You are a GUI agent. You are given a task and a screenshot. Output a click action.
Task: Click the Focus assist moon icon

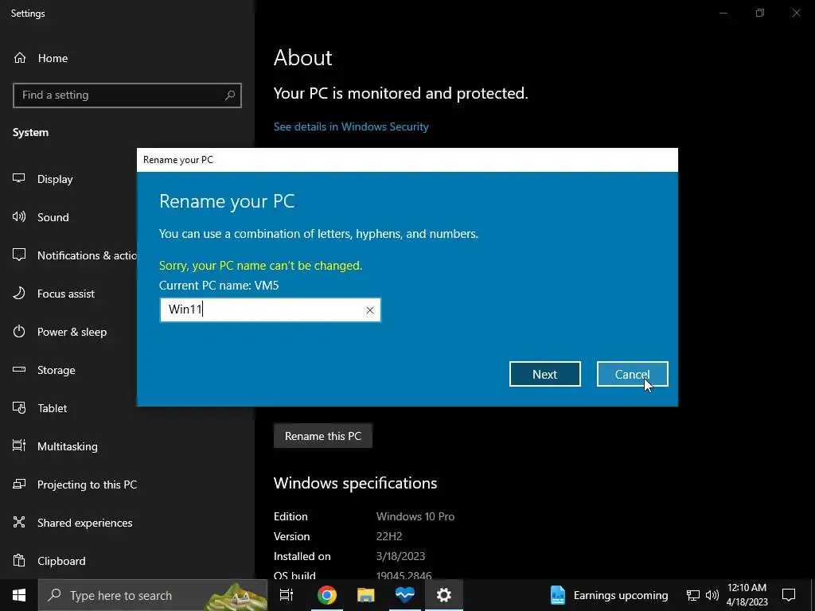coord(19,293)
